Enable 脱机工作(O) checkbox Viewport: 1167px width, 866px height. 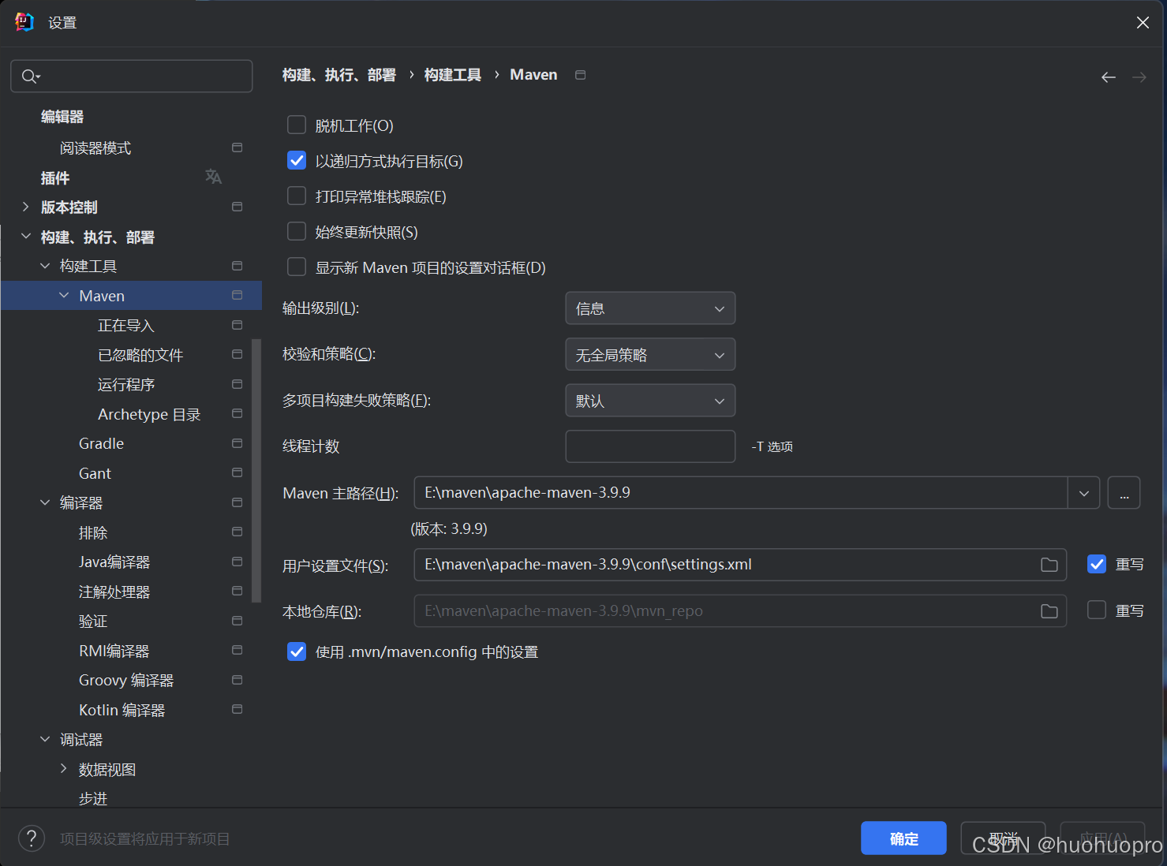(297, 125)
